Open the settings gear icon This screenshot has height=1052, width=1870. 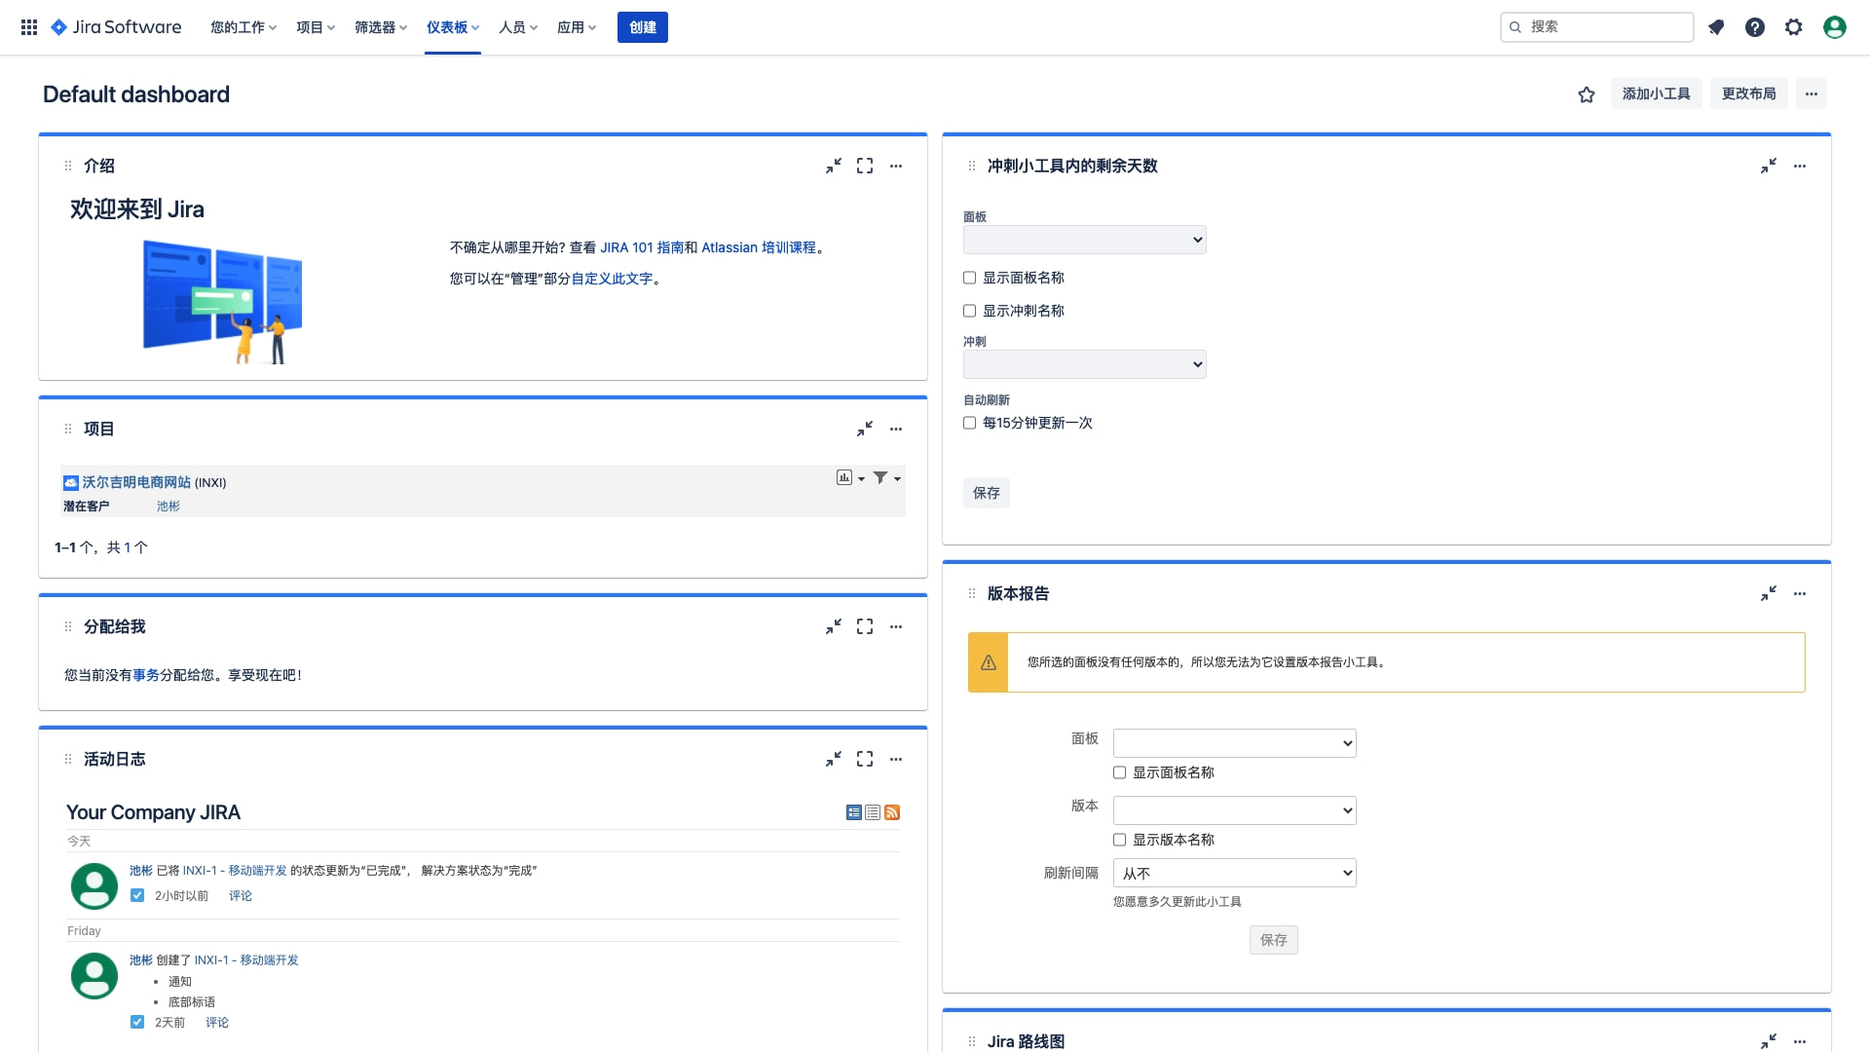point(1794,27)
